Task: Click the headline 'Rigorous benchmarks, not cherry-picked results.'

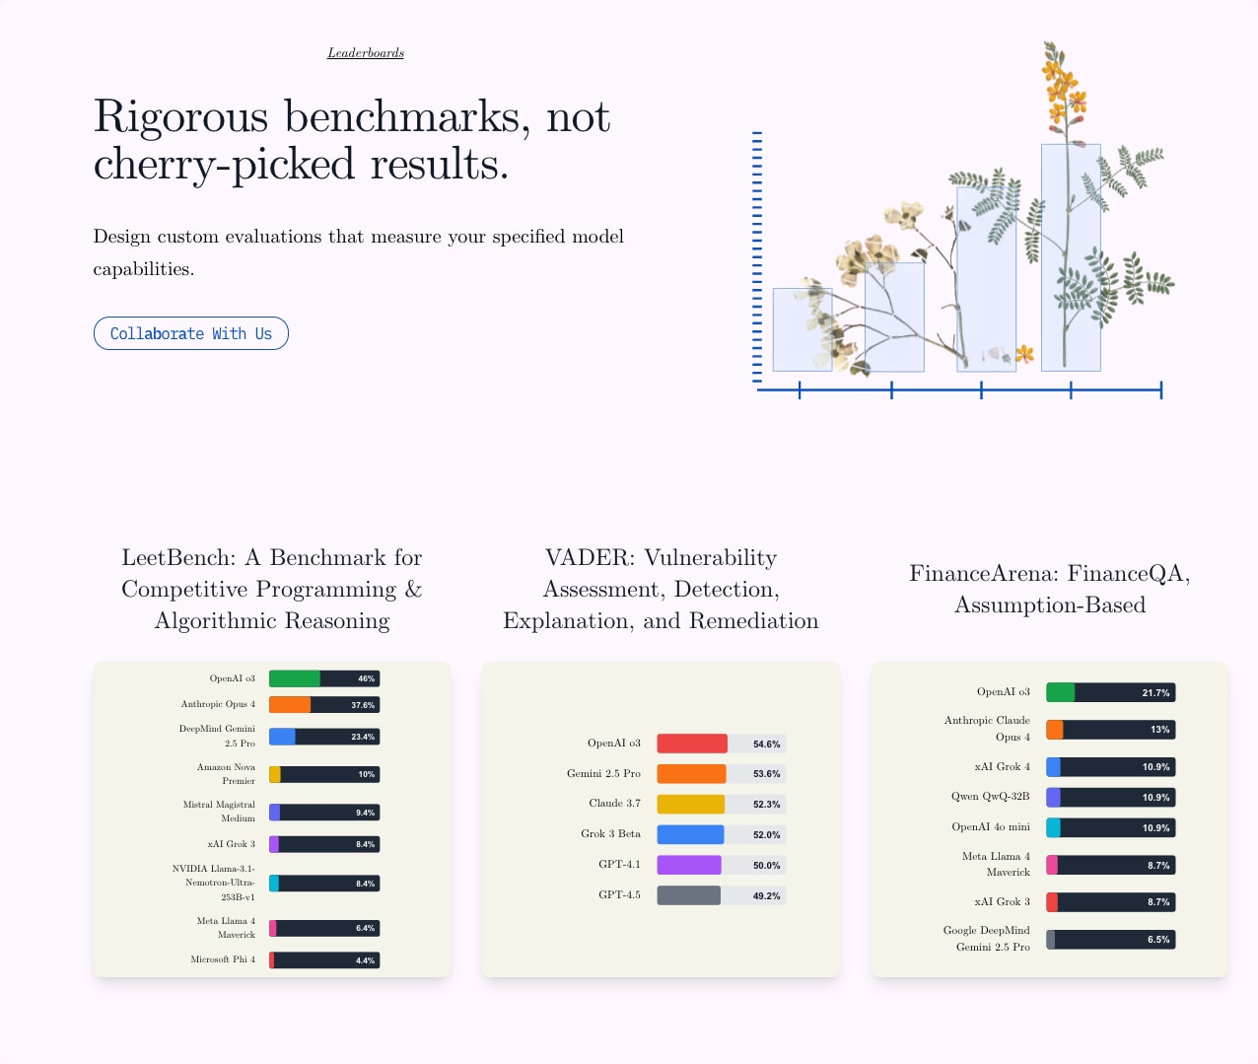Action: click(352, 140)
